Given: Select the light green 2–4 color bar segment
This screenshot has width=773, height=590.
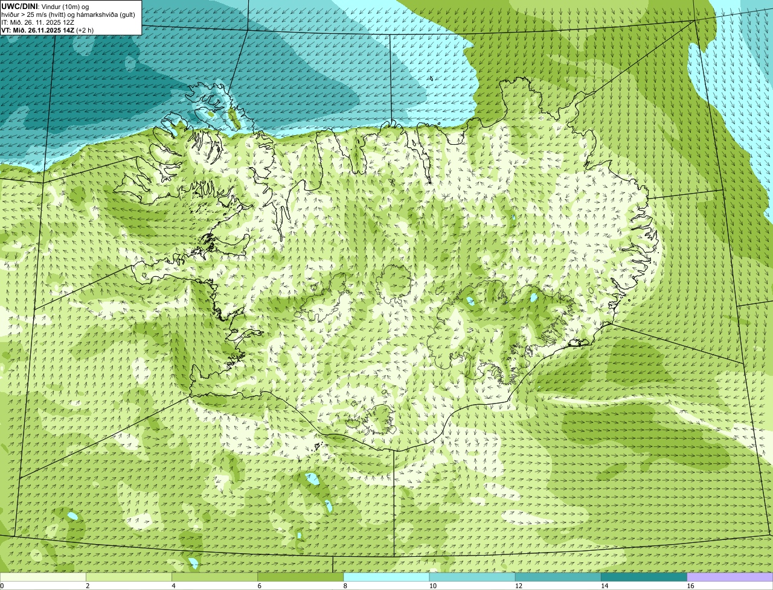Looking at the screenshot, I should click(129, 577).
